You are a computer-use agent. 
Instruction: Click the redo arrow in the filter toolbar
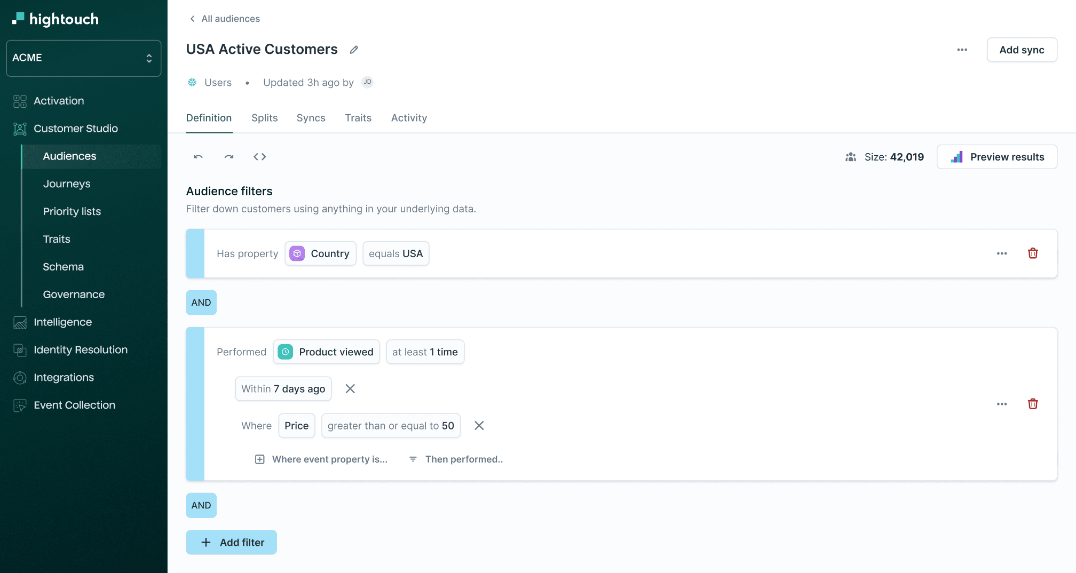(x=228, y=156)
